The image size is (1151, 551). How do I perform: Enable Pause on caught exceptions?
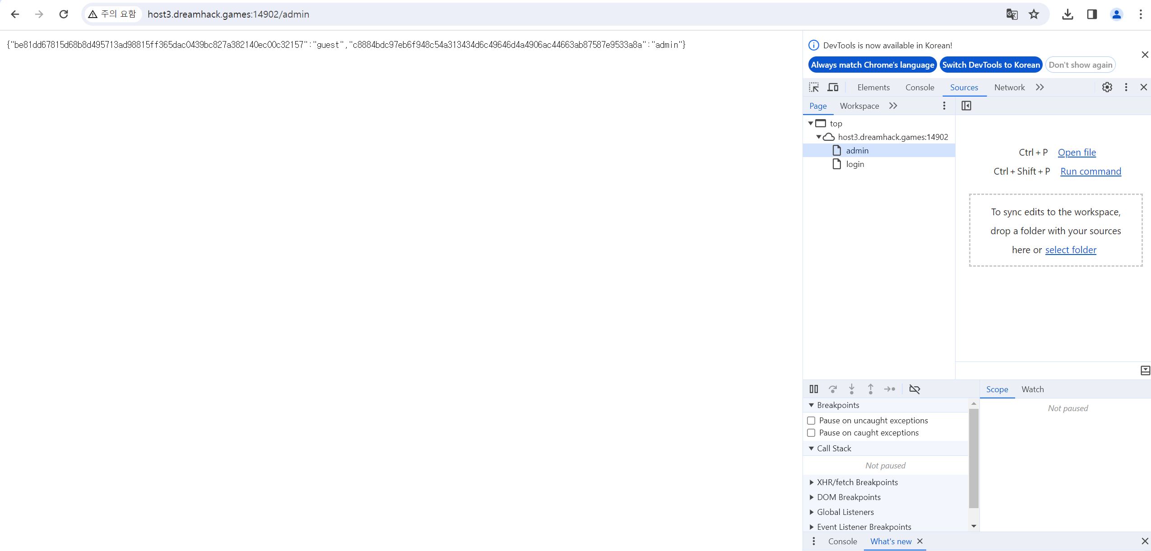click(811, 433)
